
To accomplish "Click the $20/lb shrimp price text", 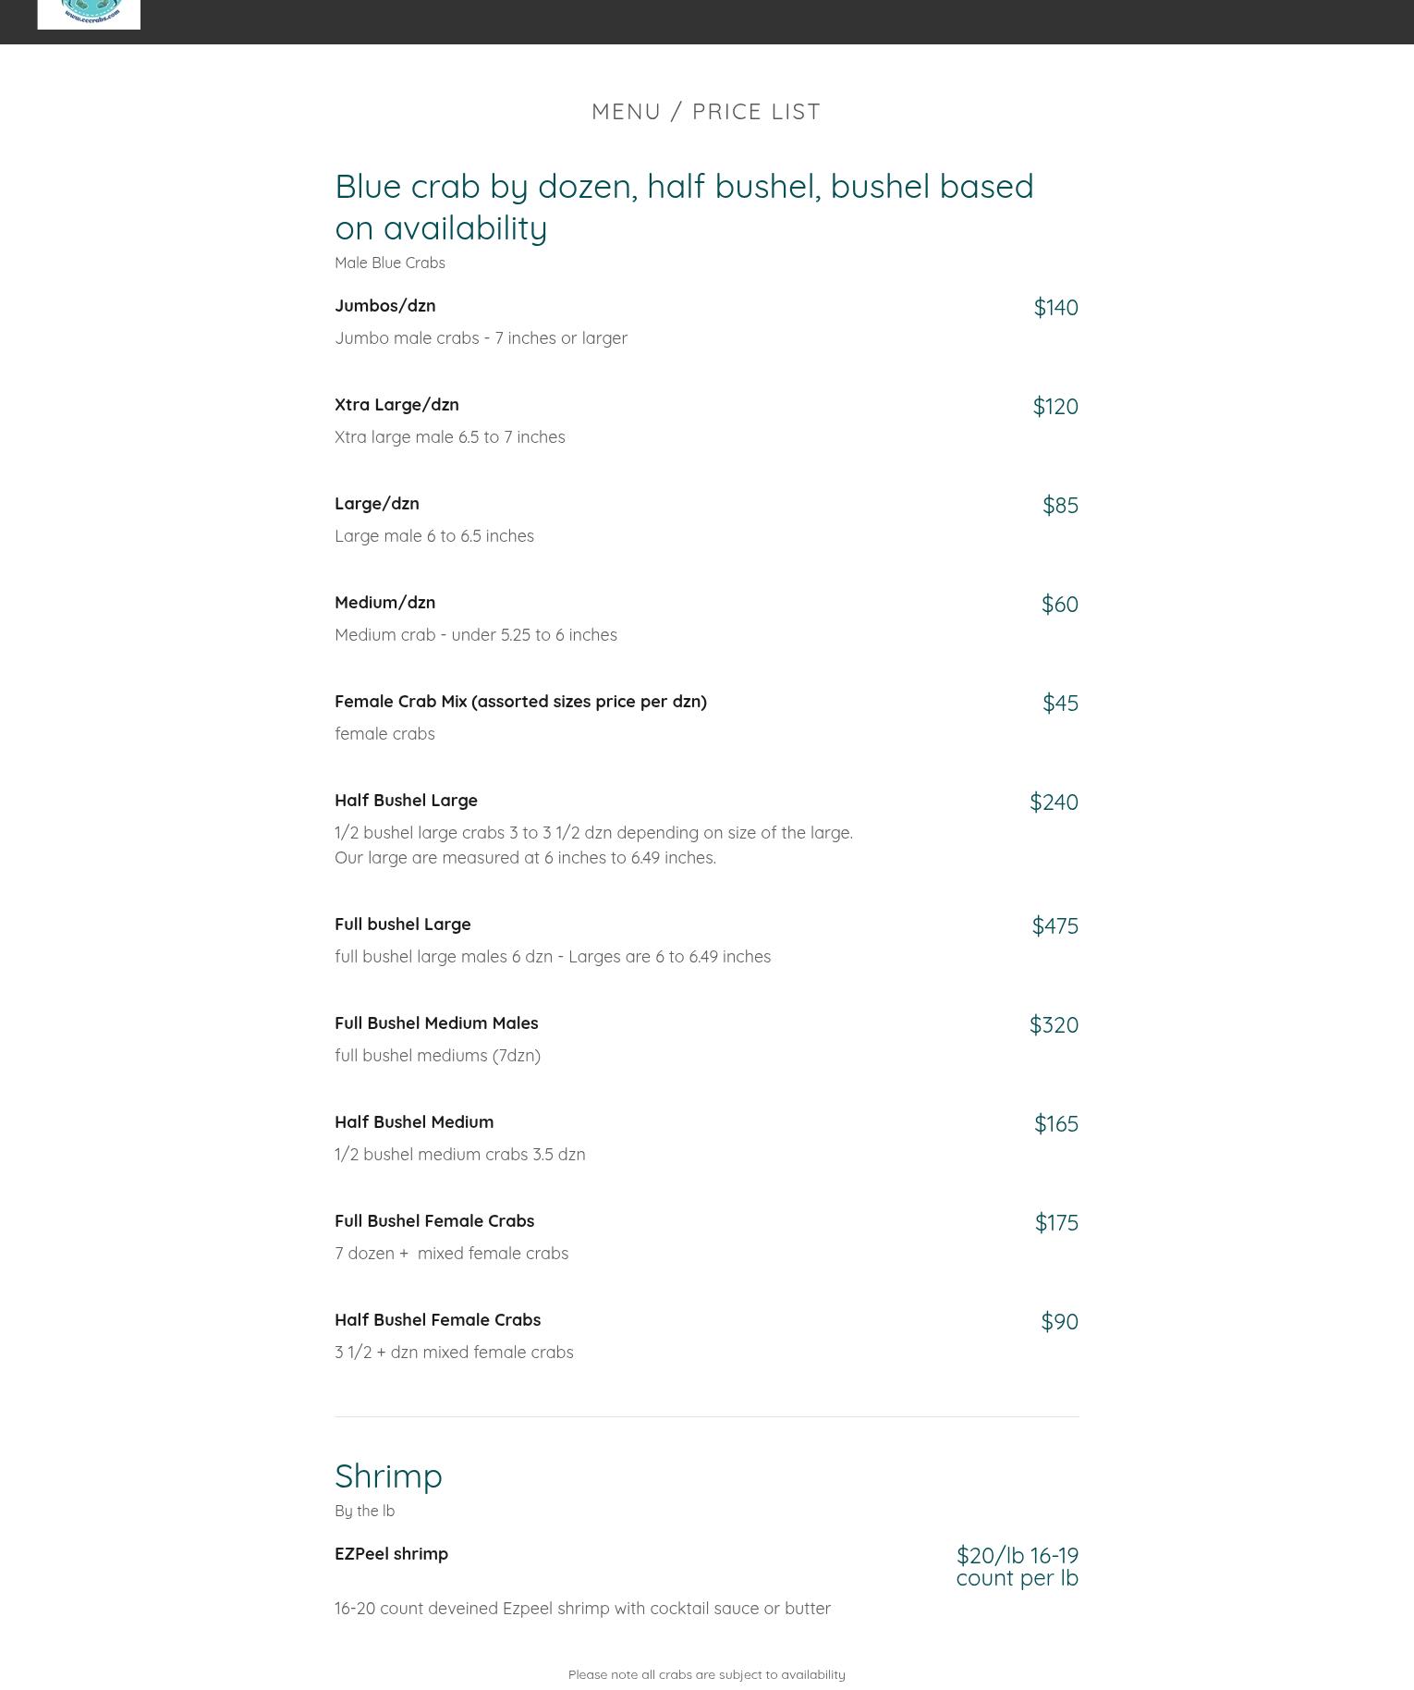I will 1017,1567.
